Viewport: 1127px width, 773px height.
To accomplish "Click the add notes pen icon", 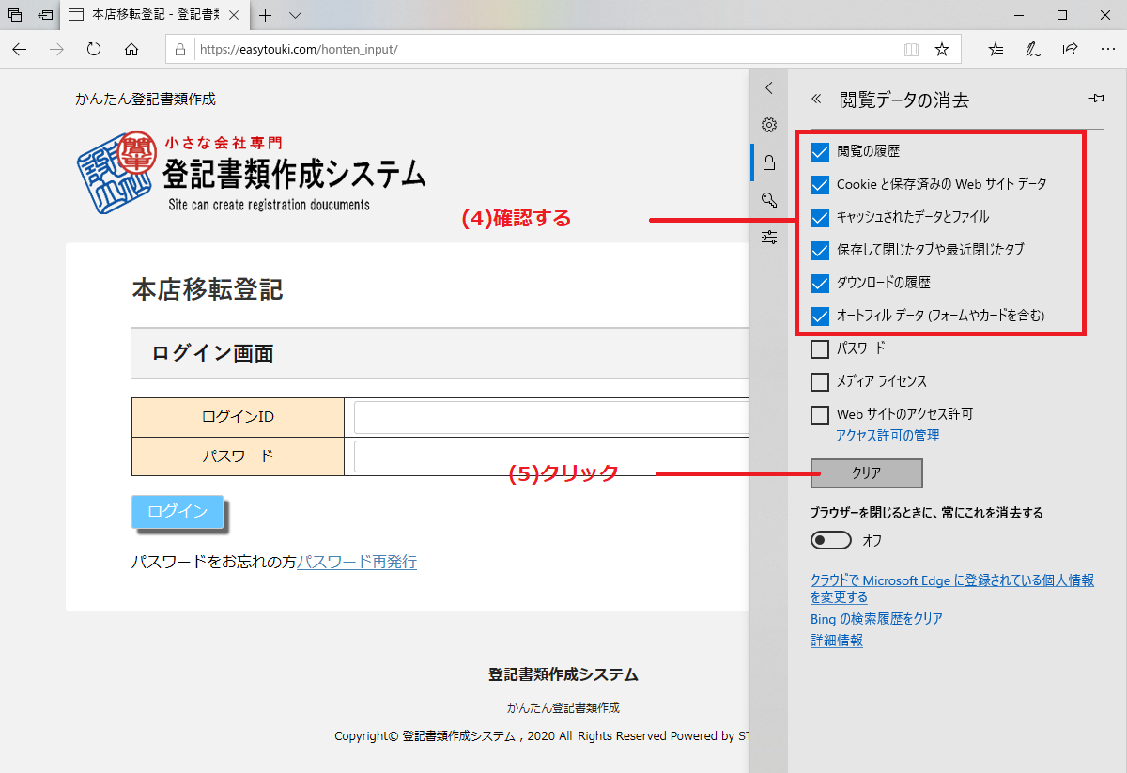I will [1033, 49].
